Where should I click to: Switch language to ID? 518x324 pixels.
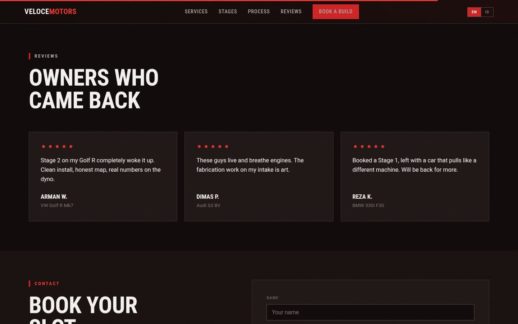pos(487,12)
